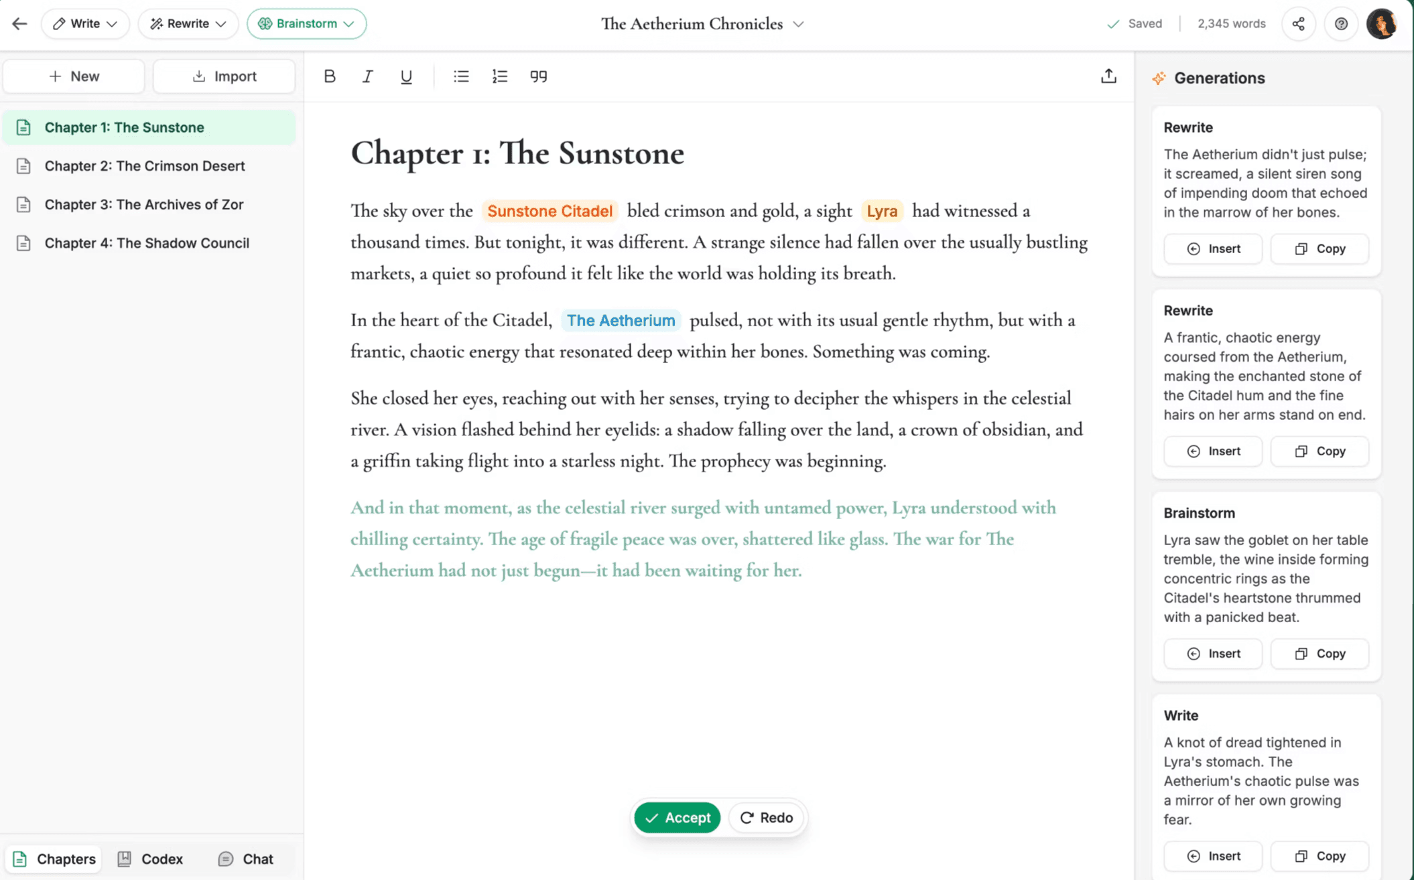The height and width of the screenshot is (880, 1414).
Task: Toggle bold formatting
Action: 330,76
